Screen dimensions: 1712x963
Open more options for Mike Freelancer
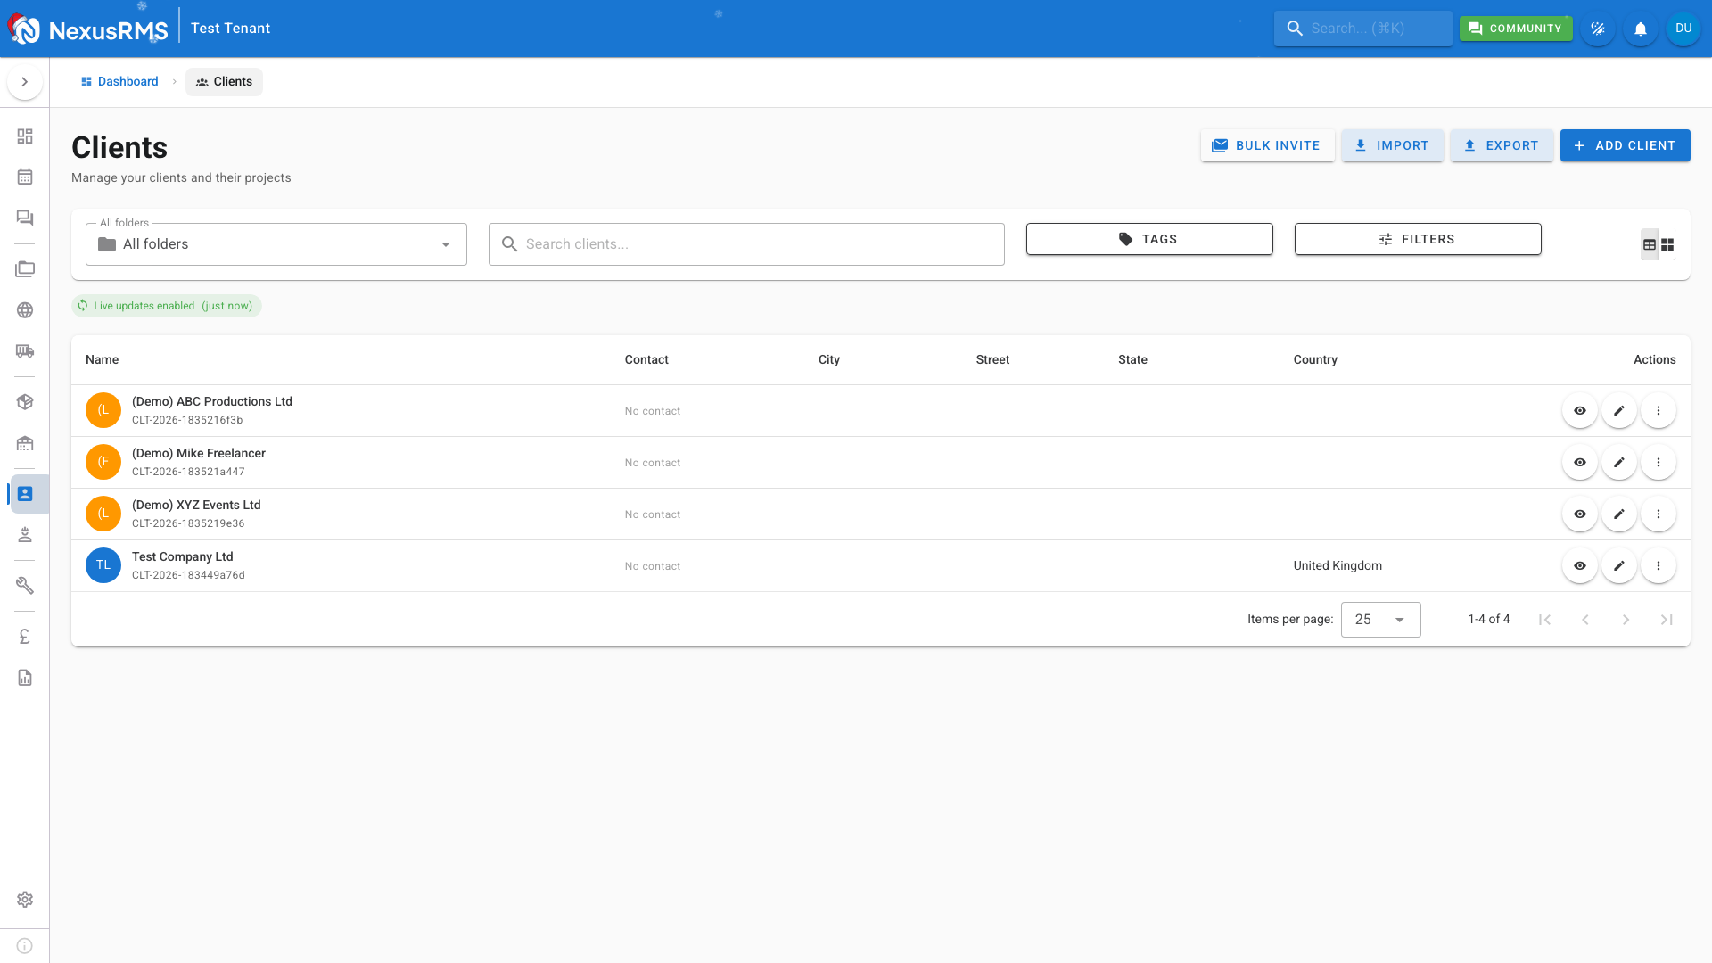tap(1658, 463)
